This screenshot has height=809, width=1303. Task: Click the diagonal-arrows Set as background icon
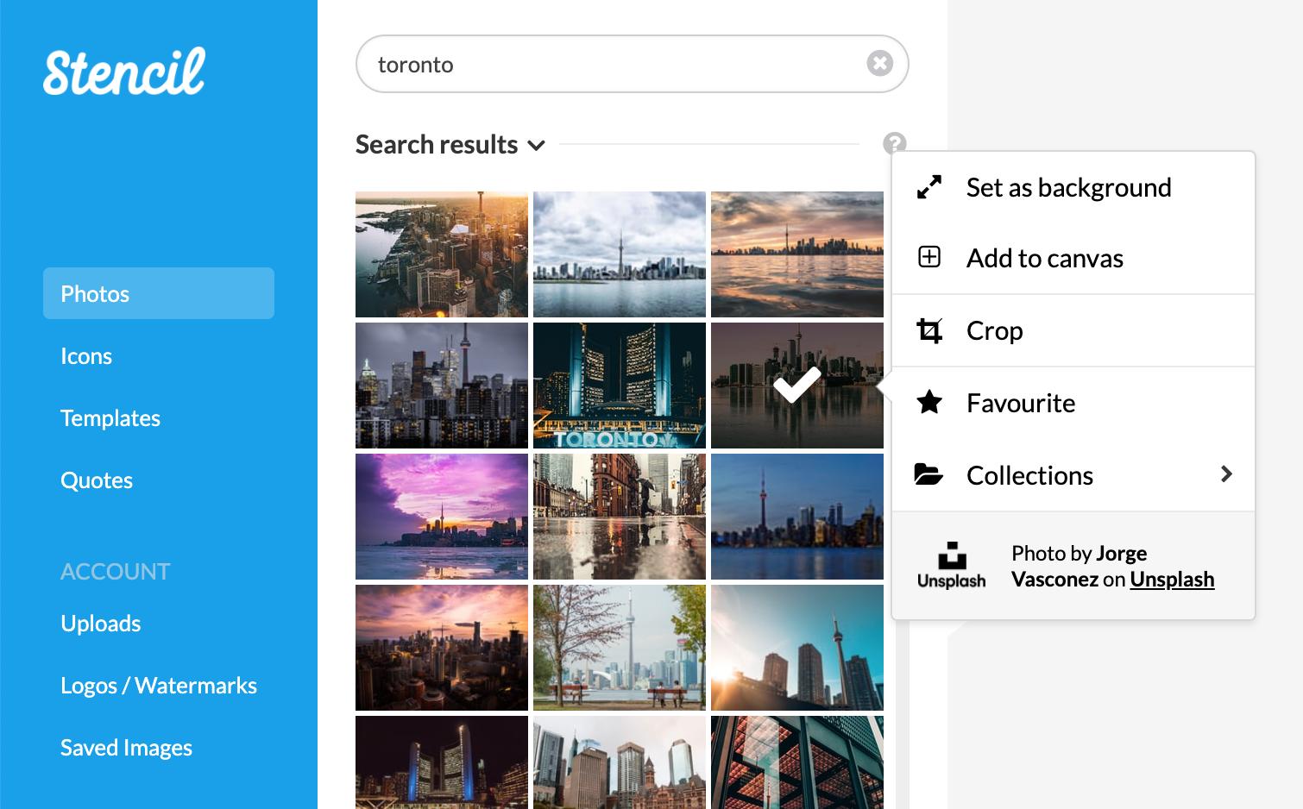click(929, 187)
